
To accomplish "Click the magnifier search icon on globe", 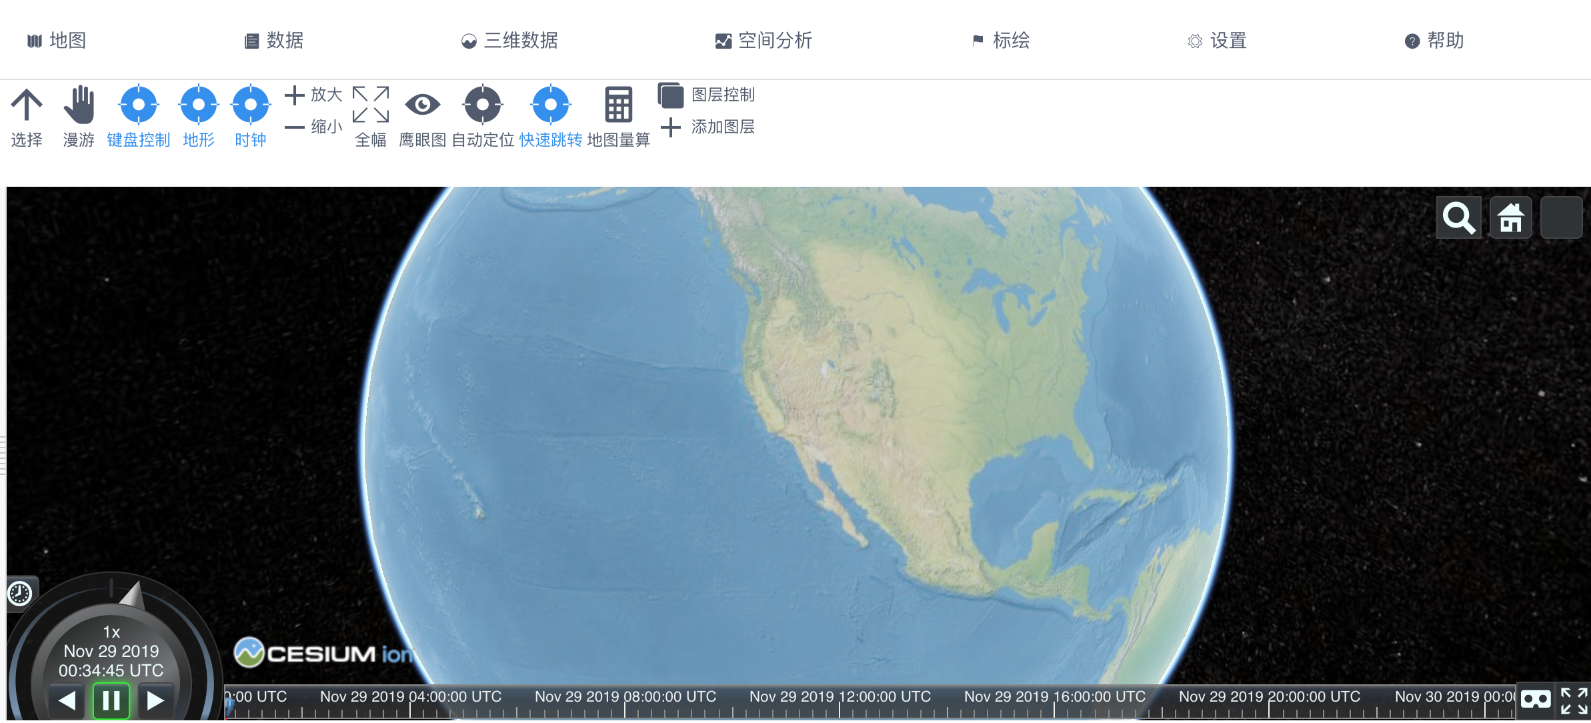I will coord(1458,218).
